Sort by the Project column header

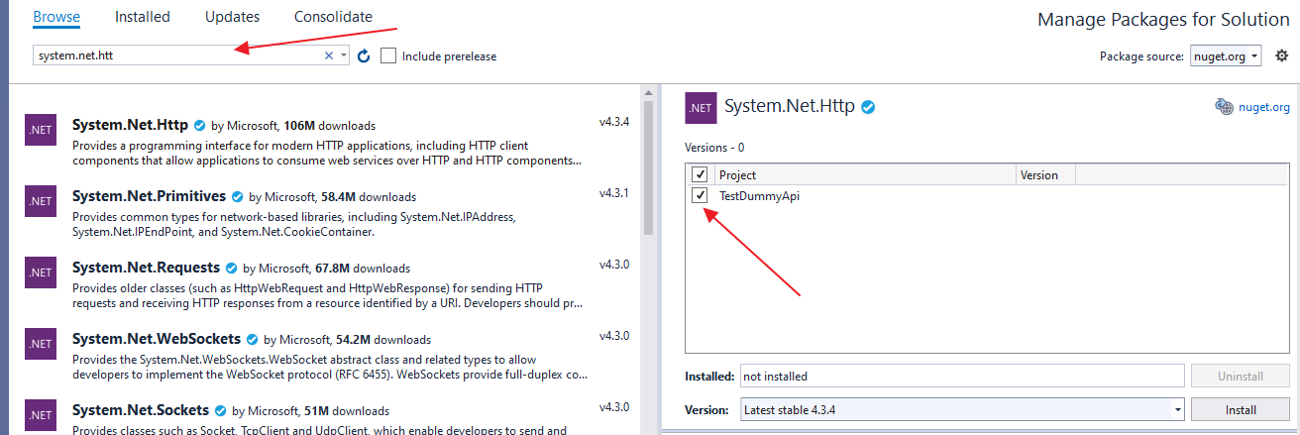866,175
